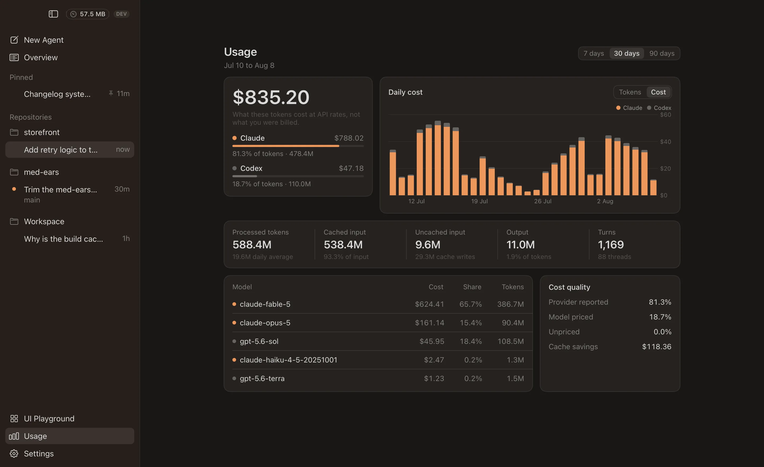Click the med-ears folder icon
This screenshot has width=764, height=467.
(14, 172)
